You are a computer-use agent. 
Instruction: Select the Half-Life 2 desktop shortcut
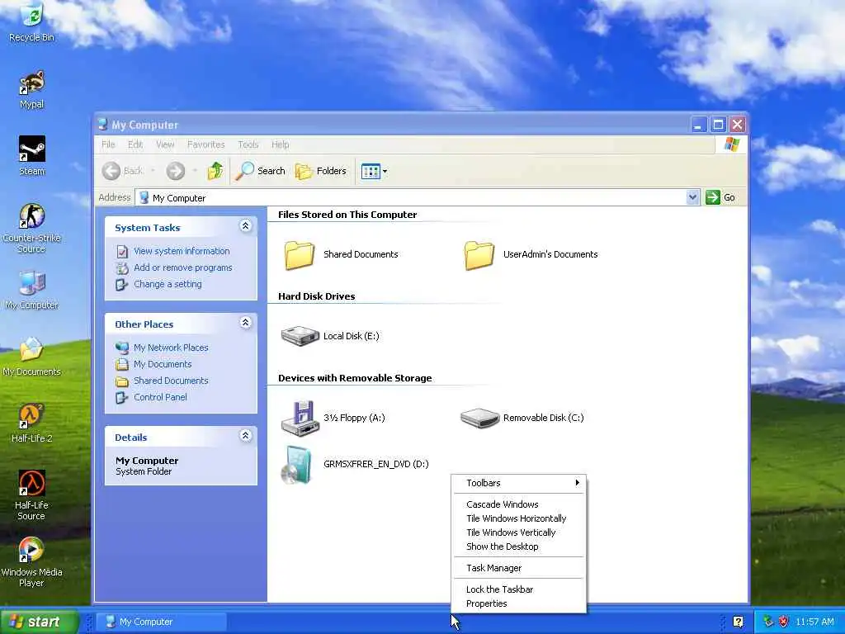(31, 423)
